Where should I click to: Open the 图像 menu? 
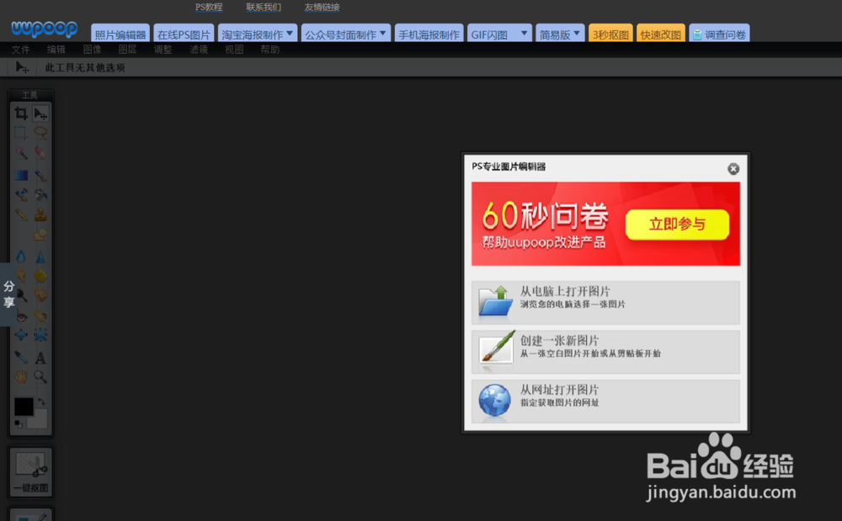click(x=92, y=50)
